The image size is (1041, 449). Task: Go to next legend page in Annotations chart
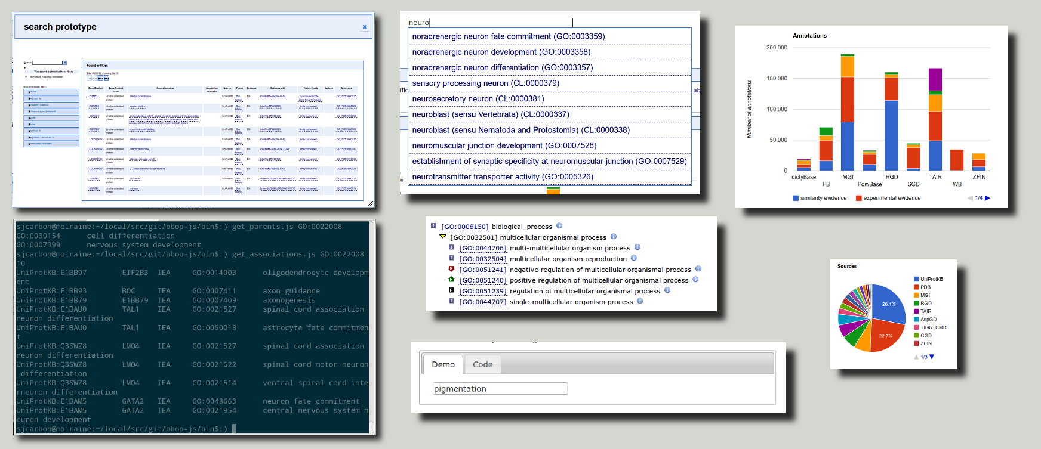click(x=987, y=198)
